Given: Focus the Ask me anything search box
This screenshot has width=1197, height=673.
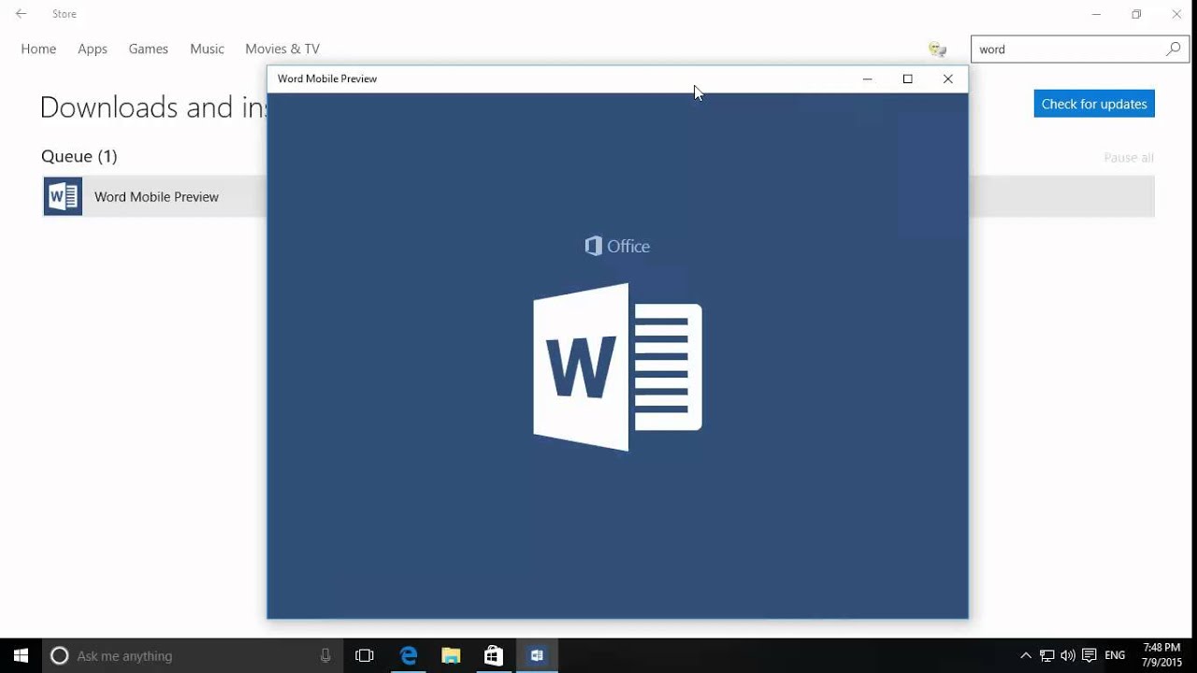Looking at the screenshot, I should (193, 655).
